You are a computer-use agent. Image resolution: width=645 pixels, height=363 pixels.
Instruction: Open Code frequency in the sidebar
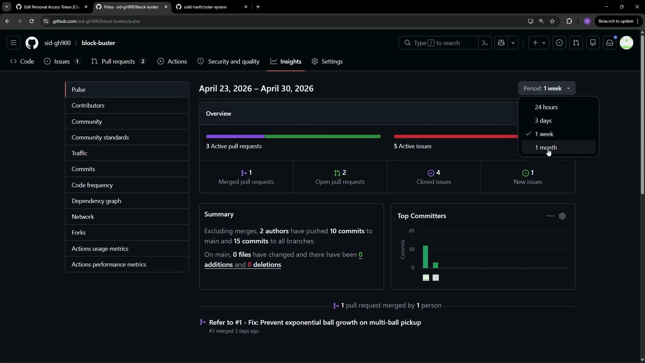click(x=127, y=185)
